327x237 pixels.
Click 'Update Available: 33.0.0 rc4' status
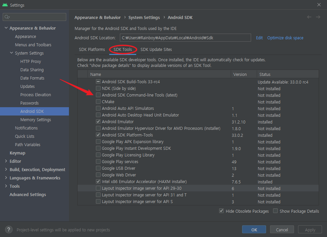[x=283, y=82]
